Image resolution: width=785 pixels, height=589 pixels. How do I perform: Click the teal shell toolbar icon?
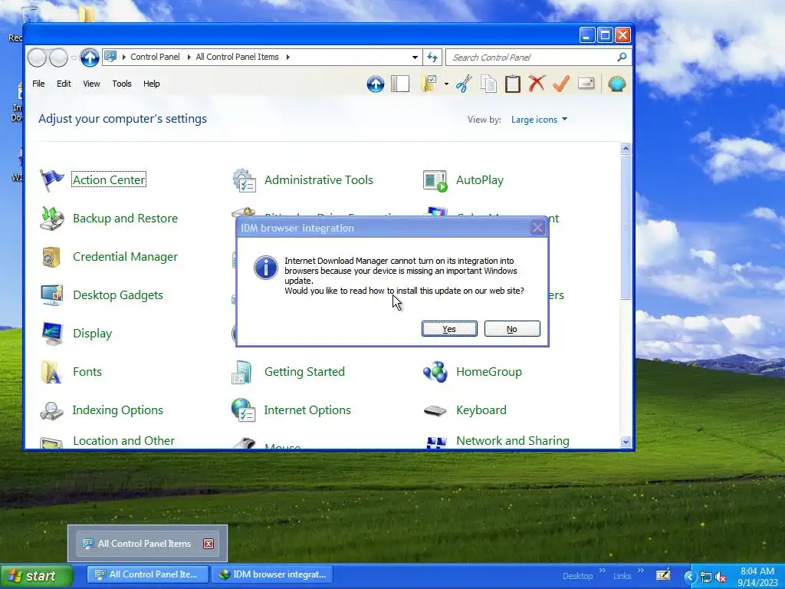click(x=617, y=83)
